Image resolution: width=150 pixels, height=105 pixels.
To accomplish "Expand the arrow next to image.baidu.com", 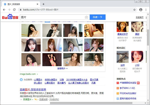I will click(x=37, y=74).
